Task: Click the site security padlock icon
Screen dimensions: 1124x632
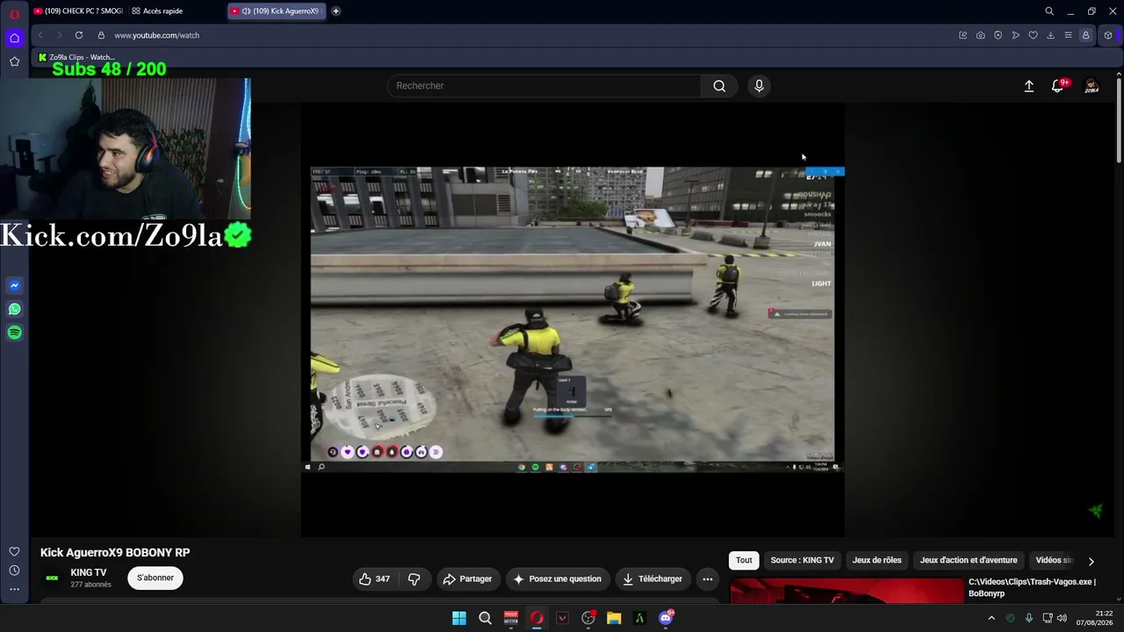Action: (101, 35)
